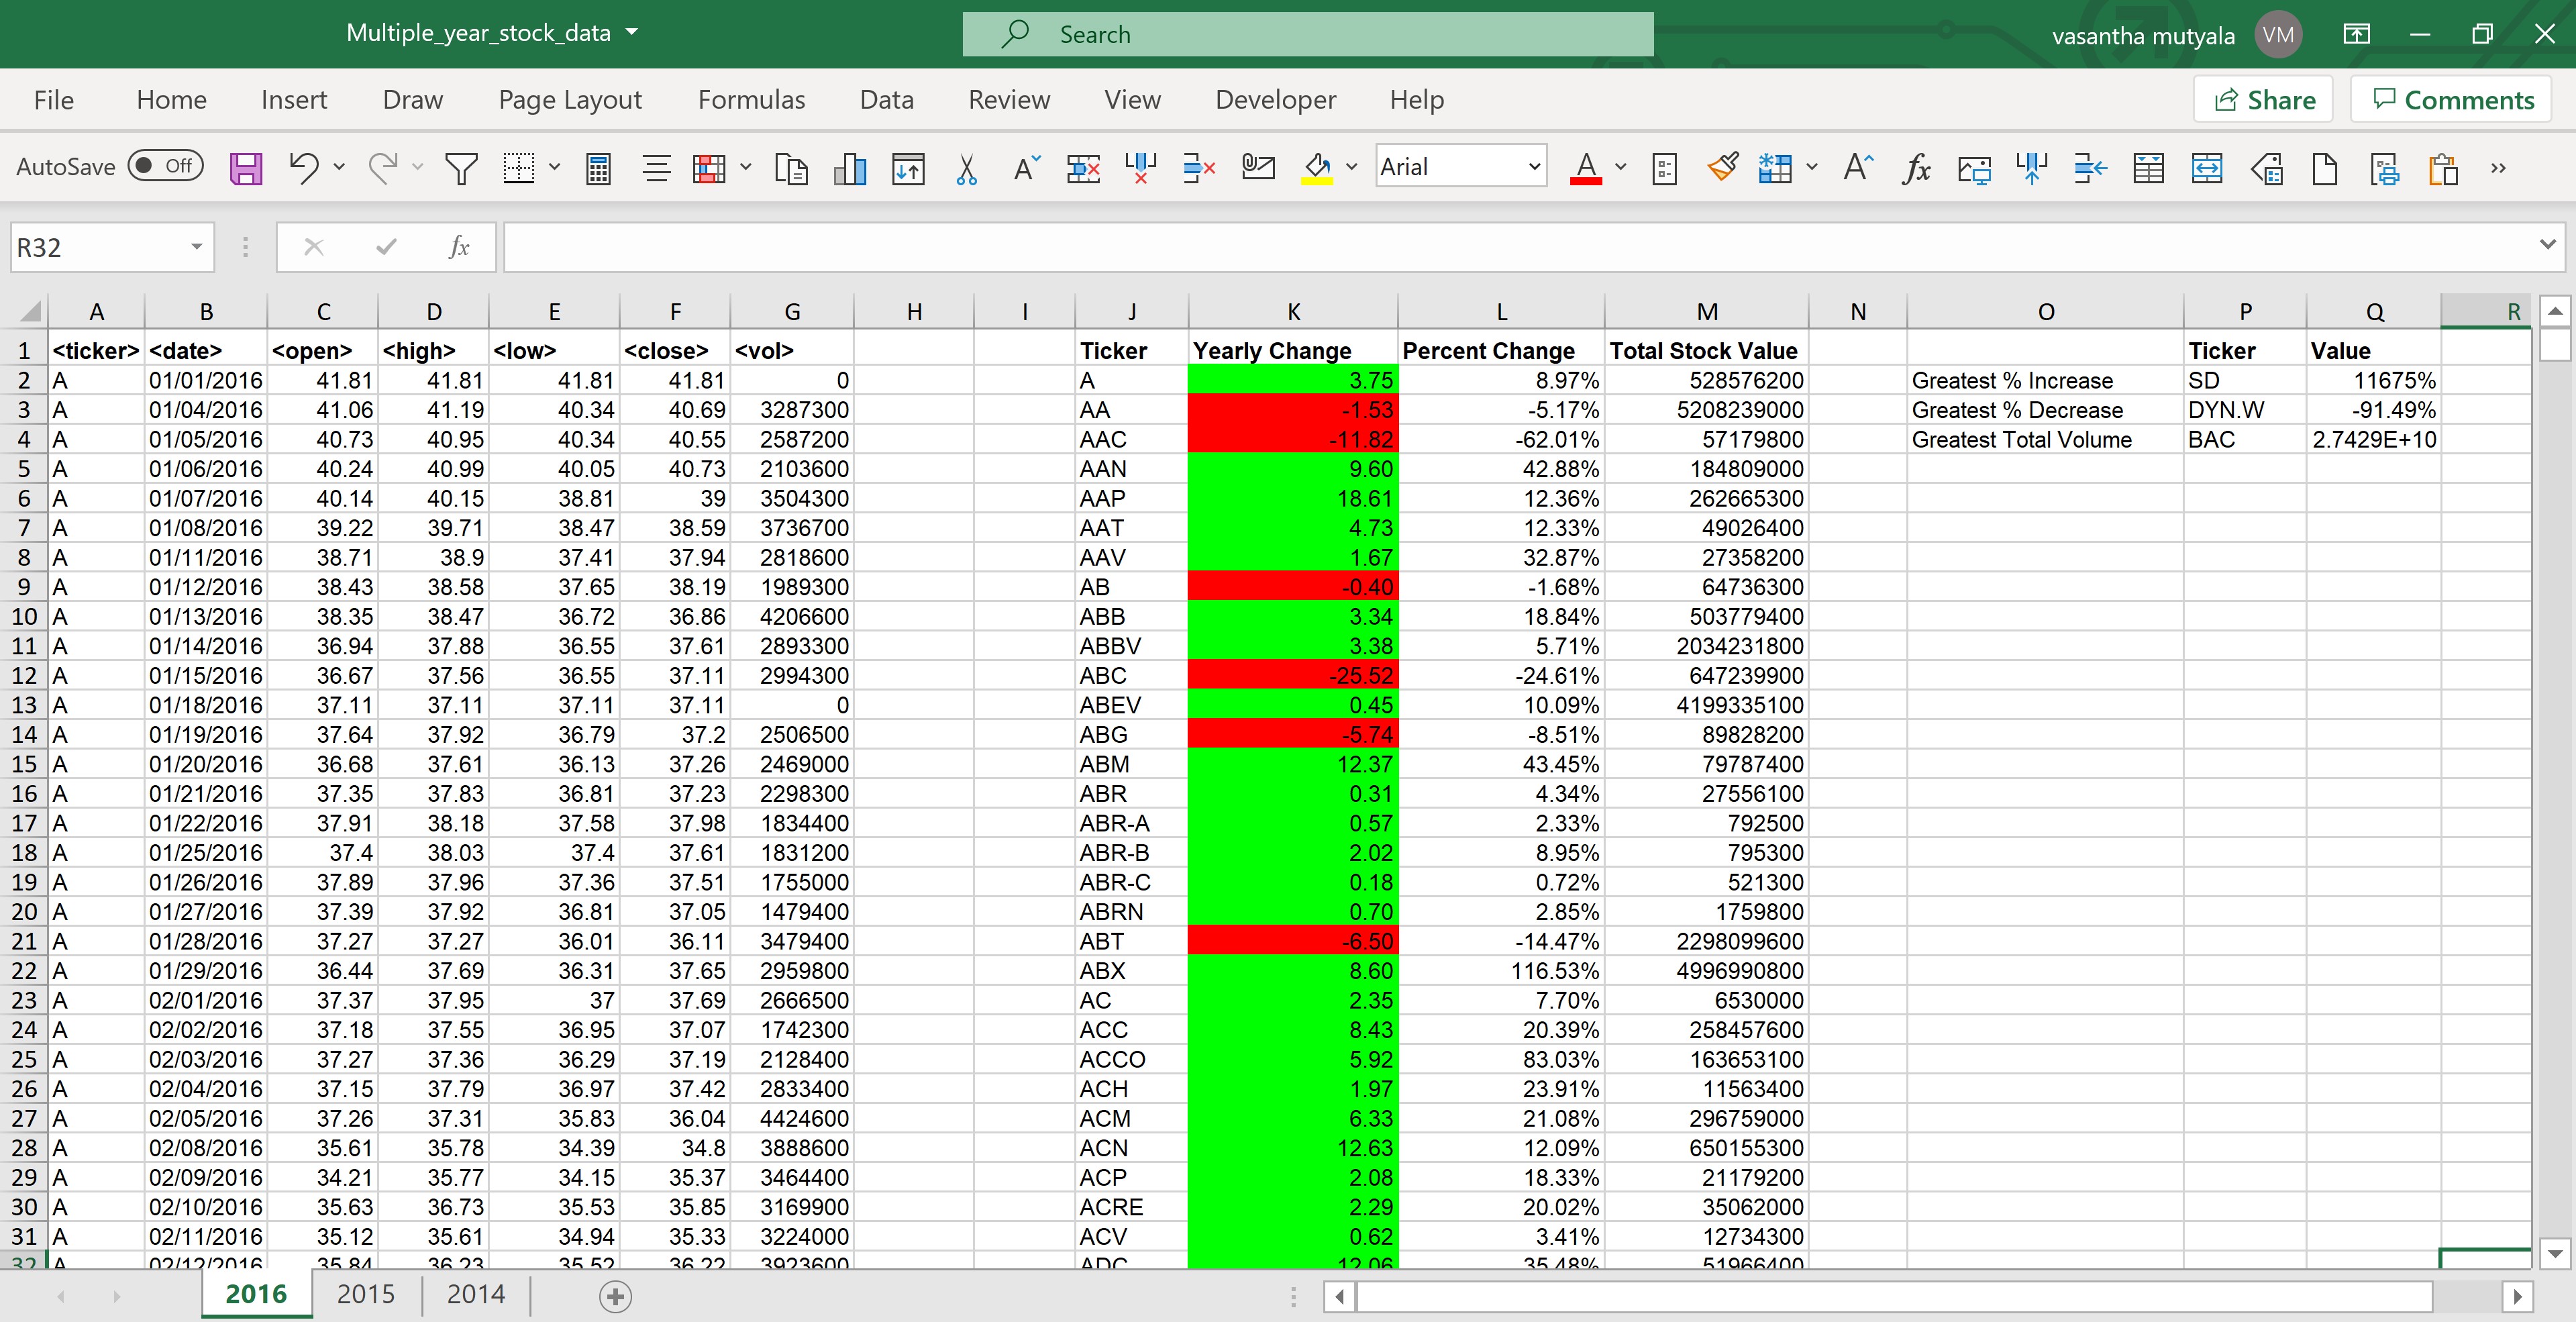This screenshot has width=2576, height=1322.
Task: Click the Delete Sheet Columns icon
Action: [1141, 167]
